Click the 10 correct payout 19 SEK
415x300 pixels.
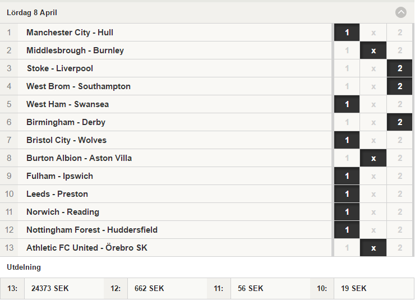click(354, 288)
